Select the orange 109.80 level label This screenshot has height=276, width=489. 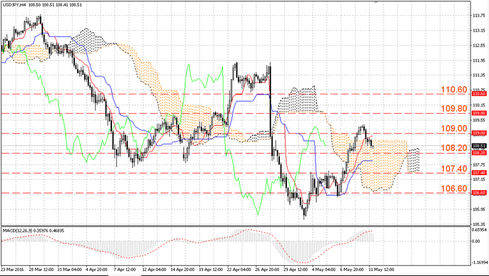click(x=454, y=109)
